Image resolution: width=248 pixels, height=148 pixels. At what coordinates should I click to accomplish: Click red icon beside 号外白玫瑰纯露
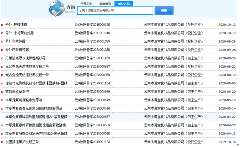[x=2, y=50]
